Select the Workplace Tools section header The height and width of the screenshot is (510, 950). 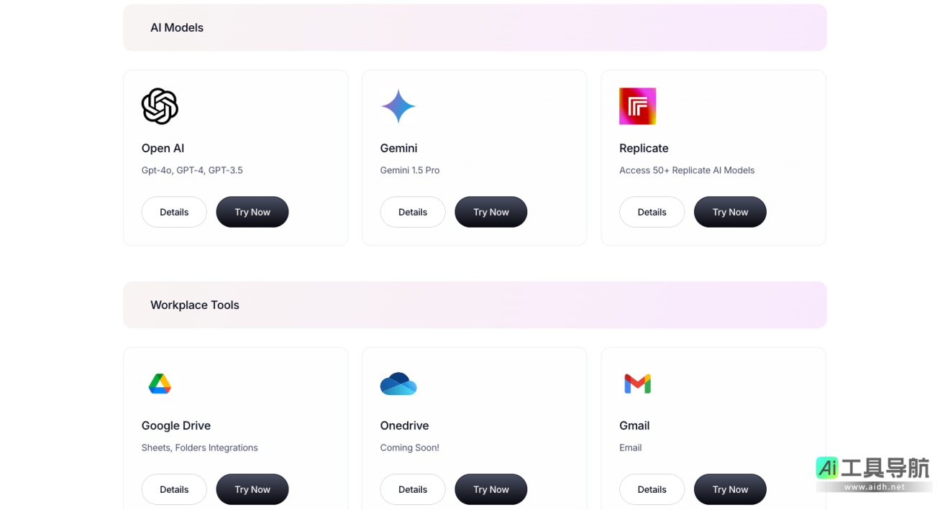pos(195,305)
